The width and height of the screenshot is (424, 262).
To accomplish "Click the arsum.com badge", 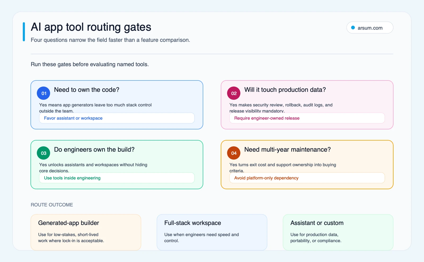I will pyautogui.click(x=370, y=28).
